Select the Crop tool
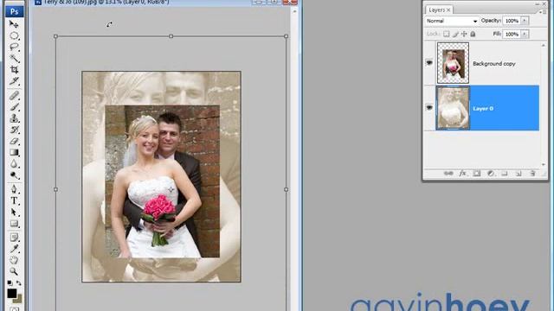The width and height of the screenshot is (554, 311). pos(14,69)
